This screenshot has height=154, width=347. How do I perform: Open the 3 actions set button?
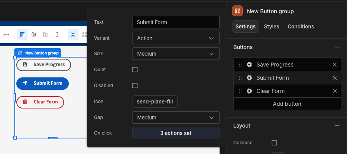point(176,133)
